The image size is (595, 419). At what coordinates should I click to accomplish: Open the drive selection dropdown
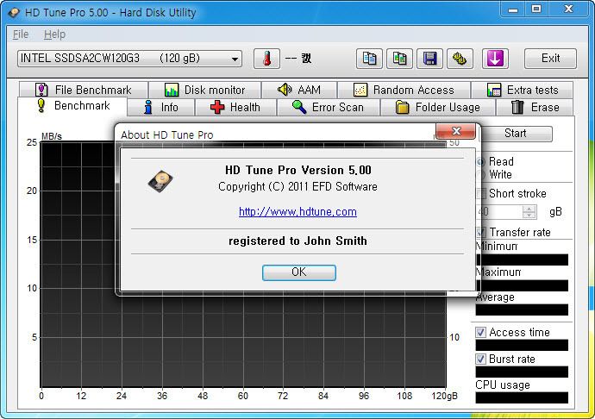pyautogui.click(x=129, y=59)
